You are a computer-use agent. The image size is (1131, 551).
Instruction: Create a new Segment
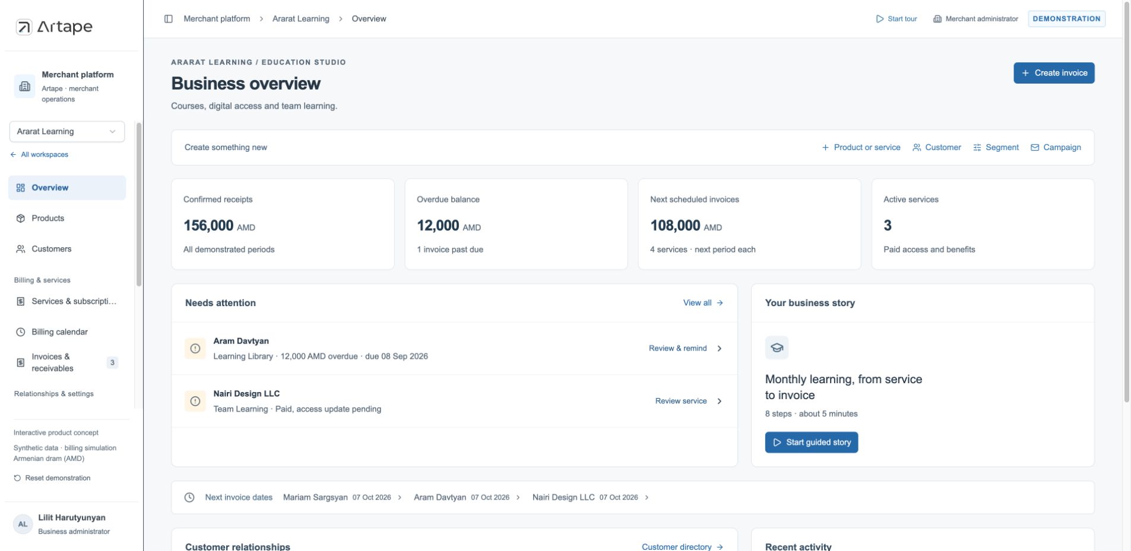(996, 148)
